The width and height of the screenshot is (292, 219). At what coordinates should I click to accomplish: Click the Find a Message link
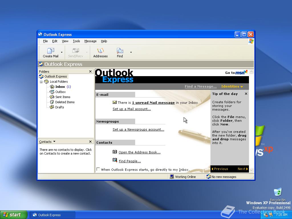pyautogui.click(x=200, y=86)
